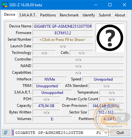Click the Controller n/a field
The width and height of the screenshot is (132, 138).
click(78, 60)
